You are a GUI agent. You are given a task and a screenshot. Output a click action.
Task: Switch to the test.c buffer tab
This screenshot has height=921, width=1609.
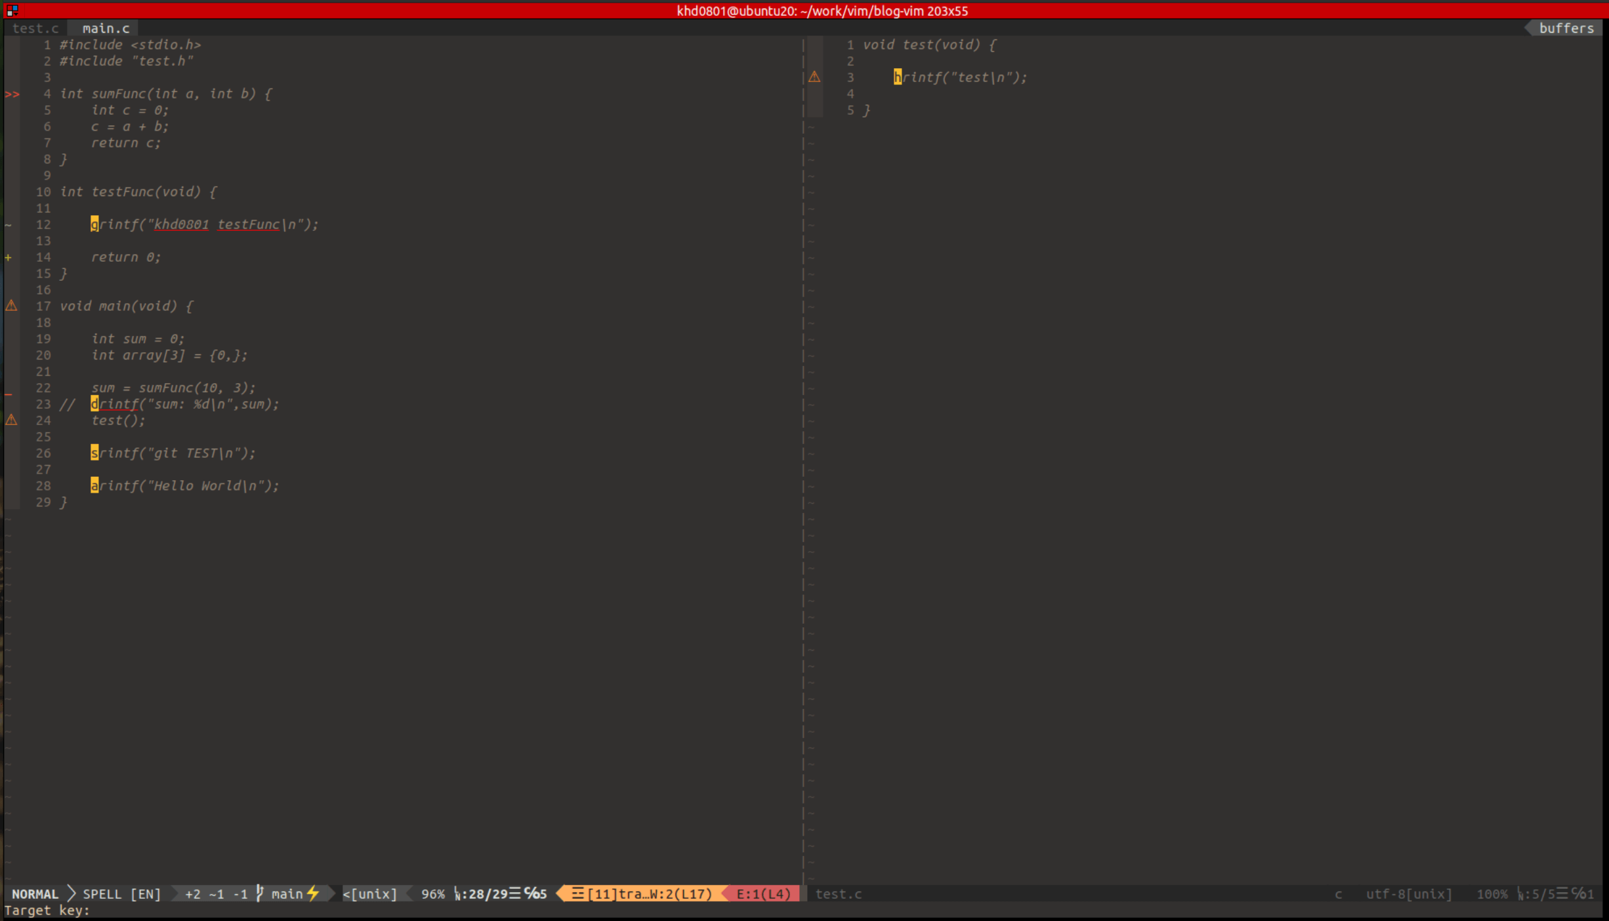point(35,28)
